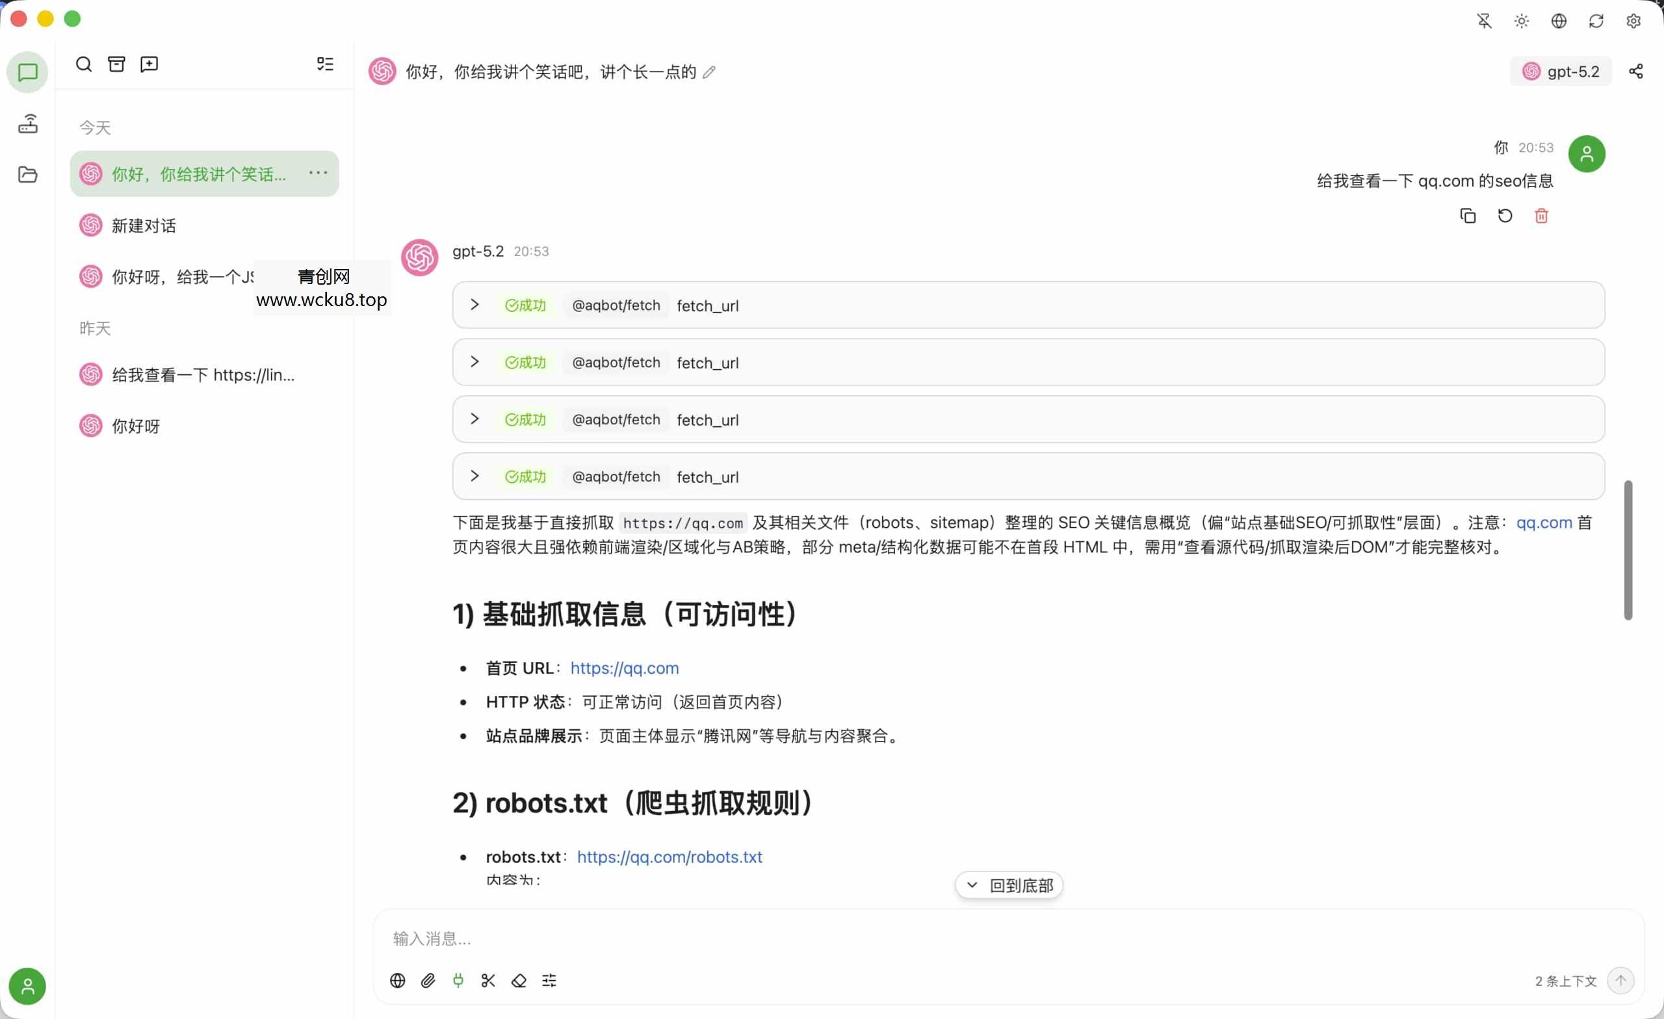This screenshot has width=1664, height=1019.
Task: Open options menu on the selected conversation
Action: tap(317, 173)
